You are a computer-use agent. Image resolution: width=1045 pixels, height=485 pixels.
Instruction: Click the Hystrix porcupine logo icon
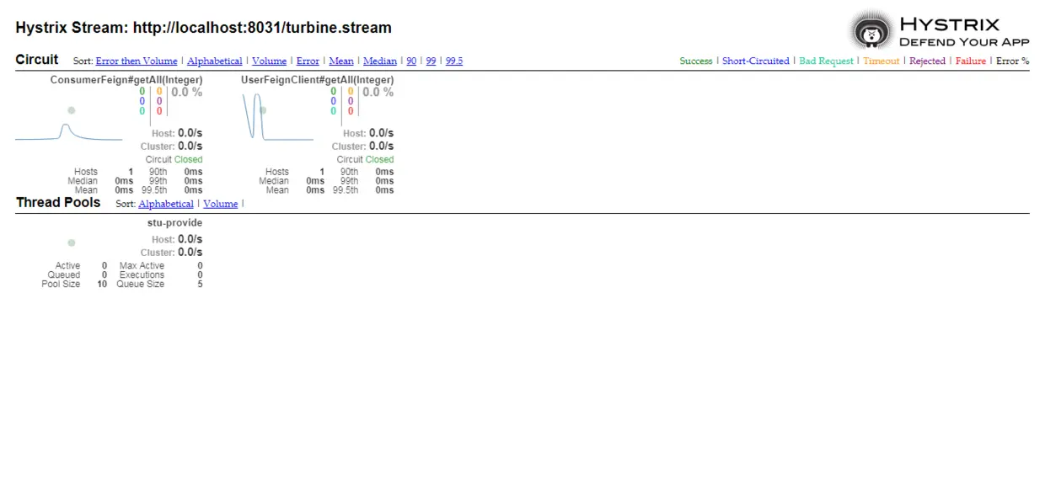[x=871, y=31]
